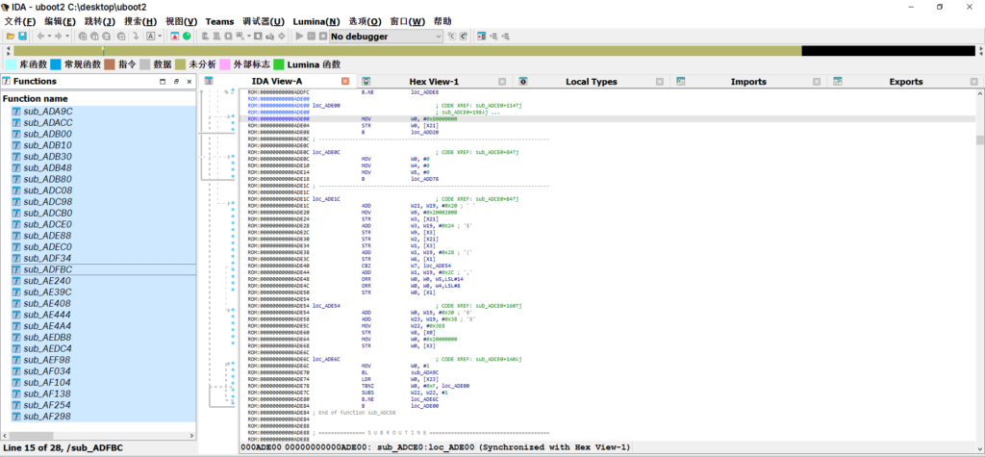Click the Pause process toolbar icon
The width and height of the screenshot is (985, 457).
[311, 37]
